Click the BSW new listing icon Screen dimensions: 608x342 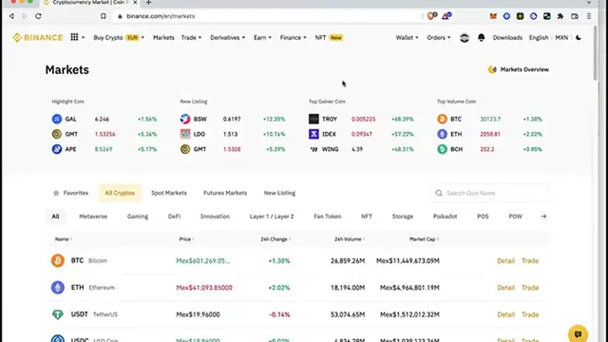tap(185, 119)
